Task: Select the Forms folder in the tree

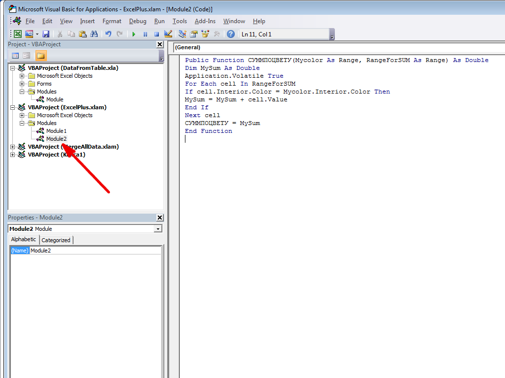Action: (44, 84)
